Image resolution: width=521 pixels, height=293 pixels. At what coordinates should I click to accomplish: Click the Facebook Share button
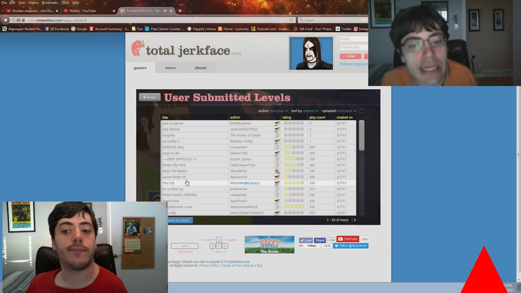coord(320,240)
